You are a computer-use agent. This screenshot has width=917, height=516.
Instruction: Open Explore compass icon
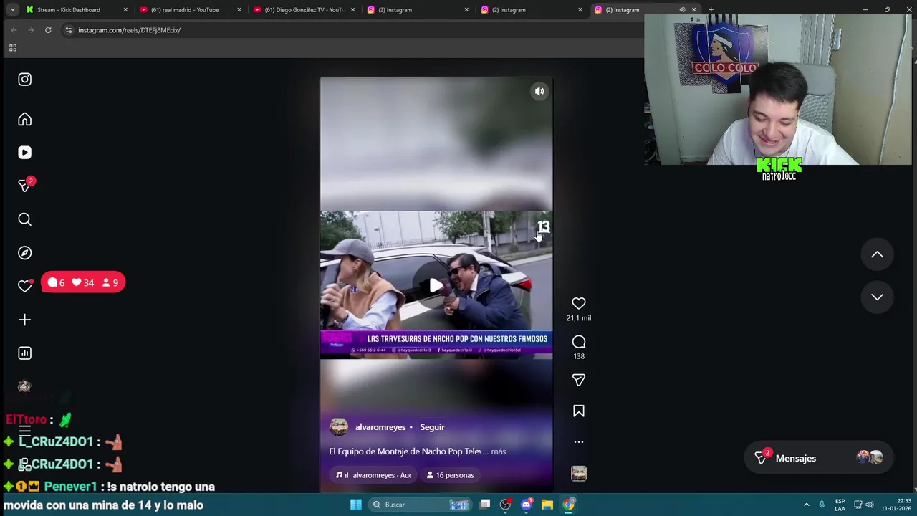(x=25, y=253)
